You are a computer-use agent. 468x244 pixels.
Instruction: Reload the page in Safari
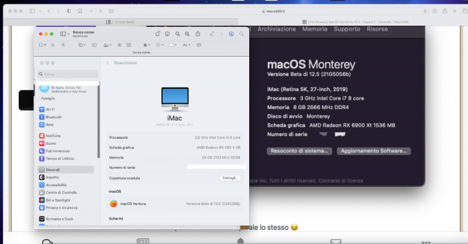point(425,11)
